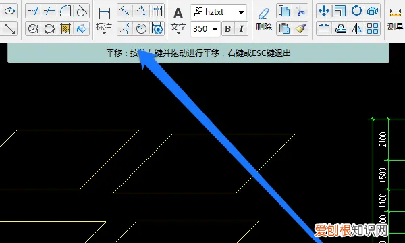405x243 pixels.
Task: Click the 标注 linear dimension button
Action: (x=104, y=20)
